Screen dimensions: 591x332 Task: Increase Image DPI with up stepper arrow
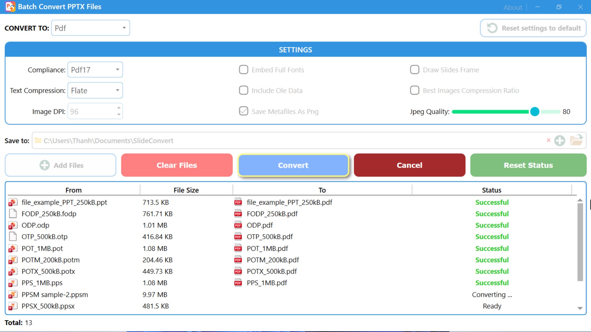click(119, 108)
